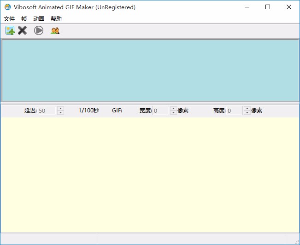Image resolution: width=300 pixels, height=245 pixels.
Task: Click the app logo in title bar
Action: (8, 7)
